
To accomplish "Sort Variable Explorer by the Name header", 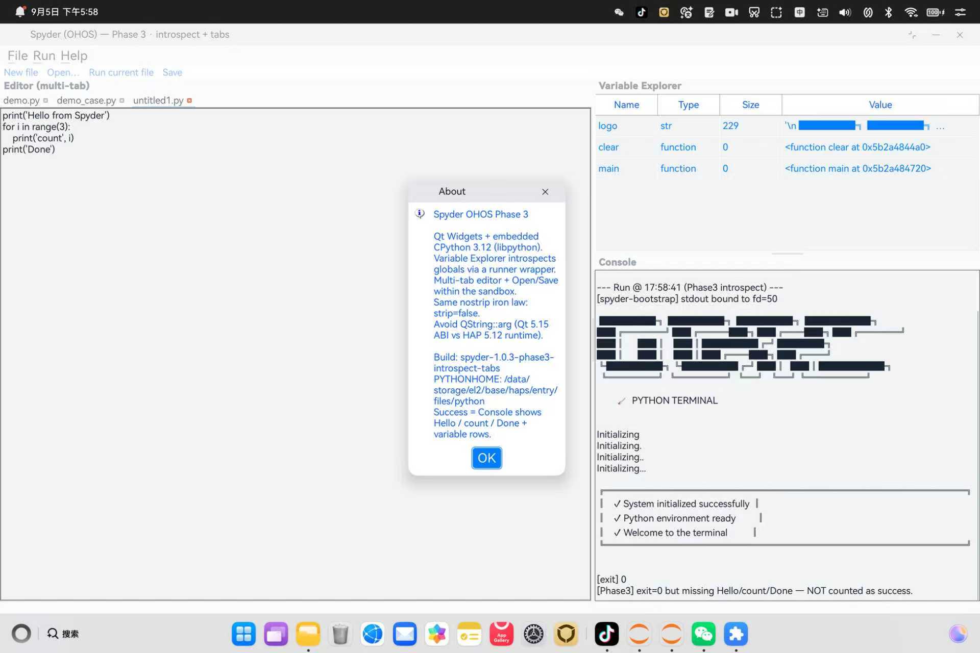I will point(627,105).
